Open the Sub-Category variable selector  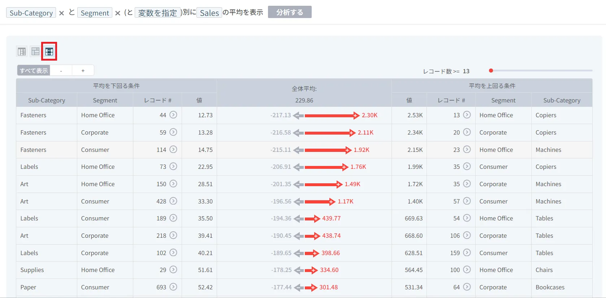[x=31, y=13]
